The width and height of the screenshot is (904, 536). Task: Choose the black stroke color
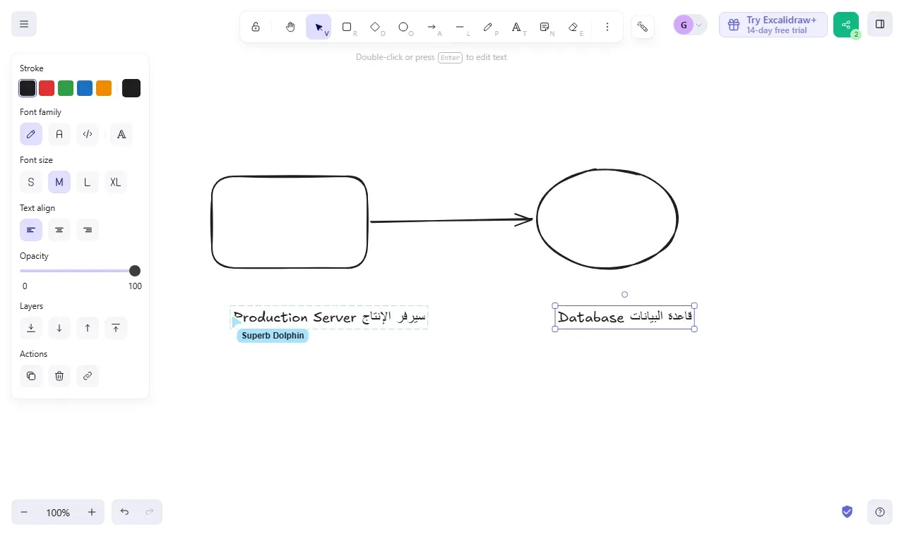point(28,88)
